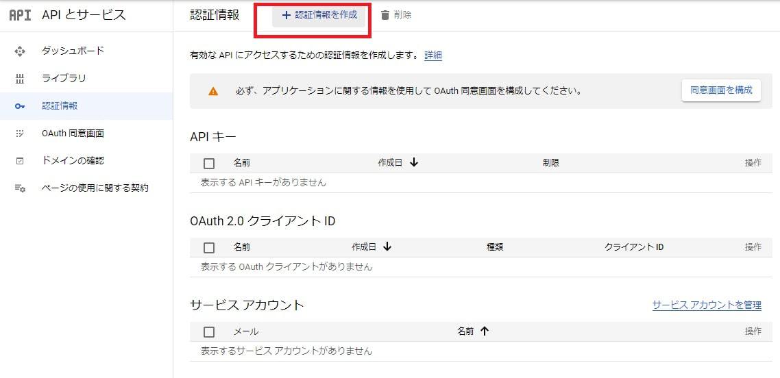This screenshot has height=378, width=780.
Task: Check the API キー select-all checkbox
Action: [209, 164]
